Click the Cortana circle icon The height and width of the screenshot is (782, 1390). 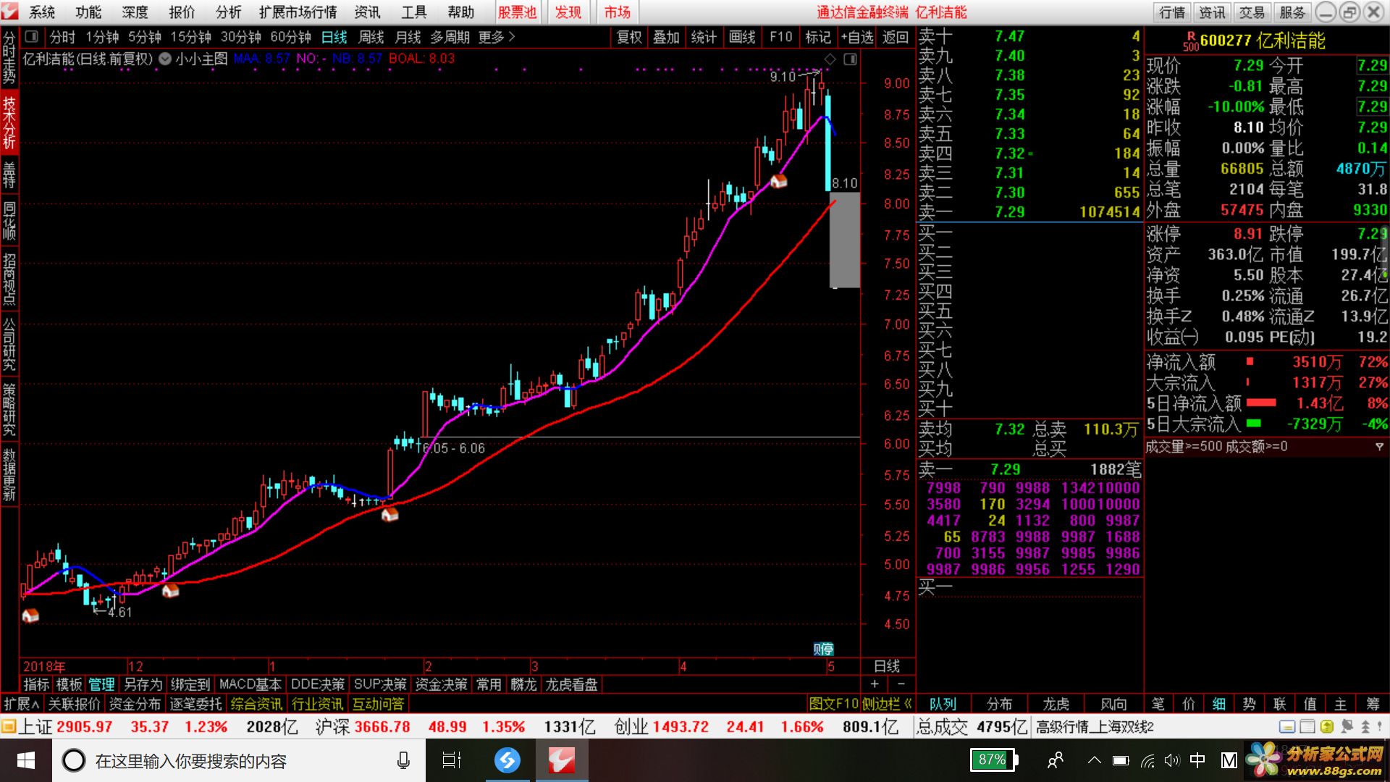73,760
